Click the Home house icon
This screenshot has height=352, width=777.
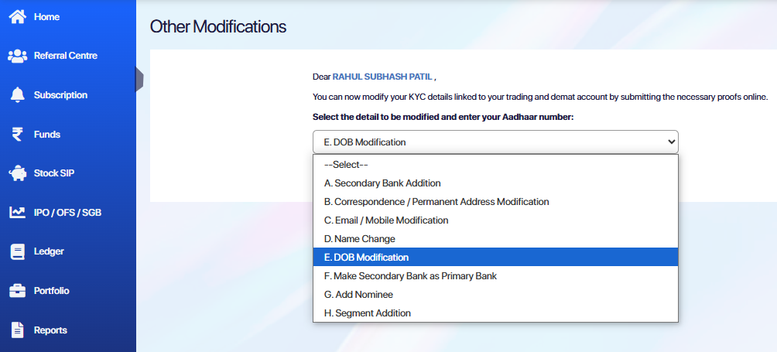pyautogui.click(x=17, y=16)
